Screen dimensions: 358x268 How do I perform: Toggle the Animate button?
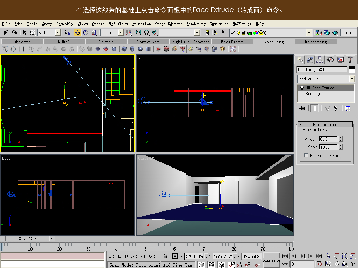point(271,260)
